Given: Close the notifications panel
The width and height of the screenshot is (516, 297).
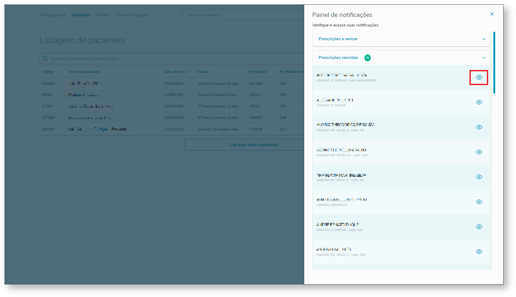Looking at the screenshot, I should tap(492, 14).
